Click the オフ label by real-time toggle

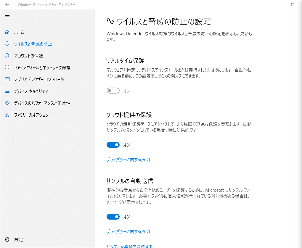(126, 91)
